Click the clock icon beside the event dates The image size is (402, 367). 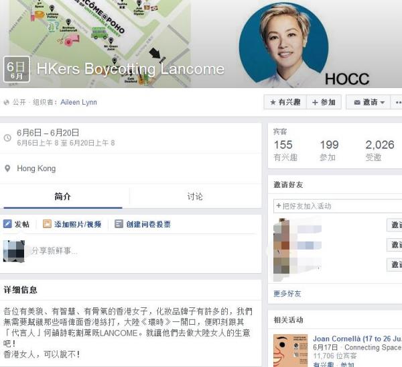(x=7, y=138)
